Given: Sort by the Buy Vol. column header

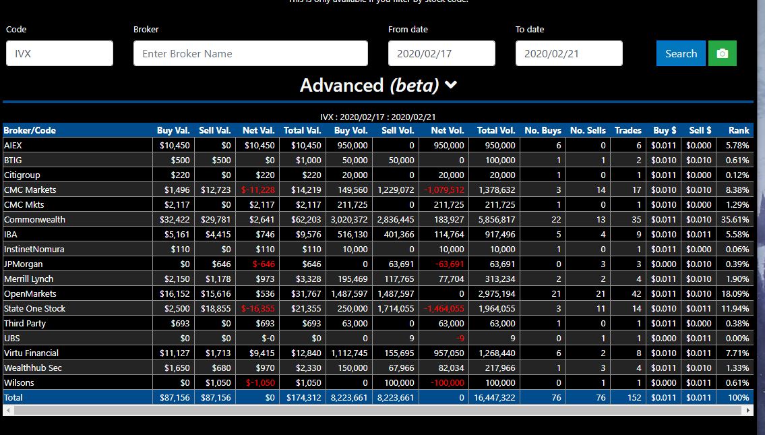Looking at the screenshot, I should pos(350,130).
